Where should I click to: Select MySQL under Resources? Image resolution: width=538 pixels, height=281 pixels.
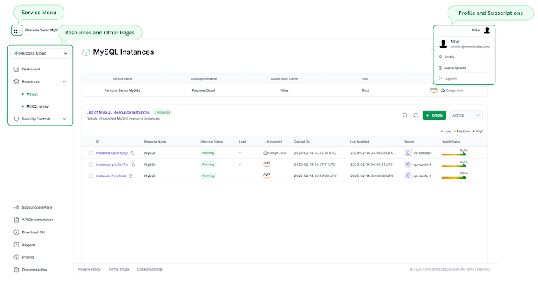coord(32,94)
